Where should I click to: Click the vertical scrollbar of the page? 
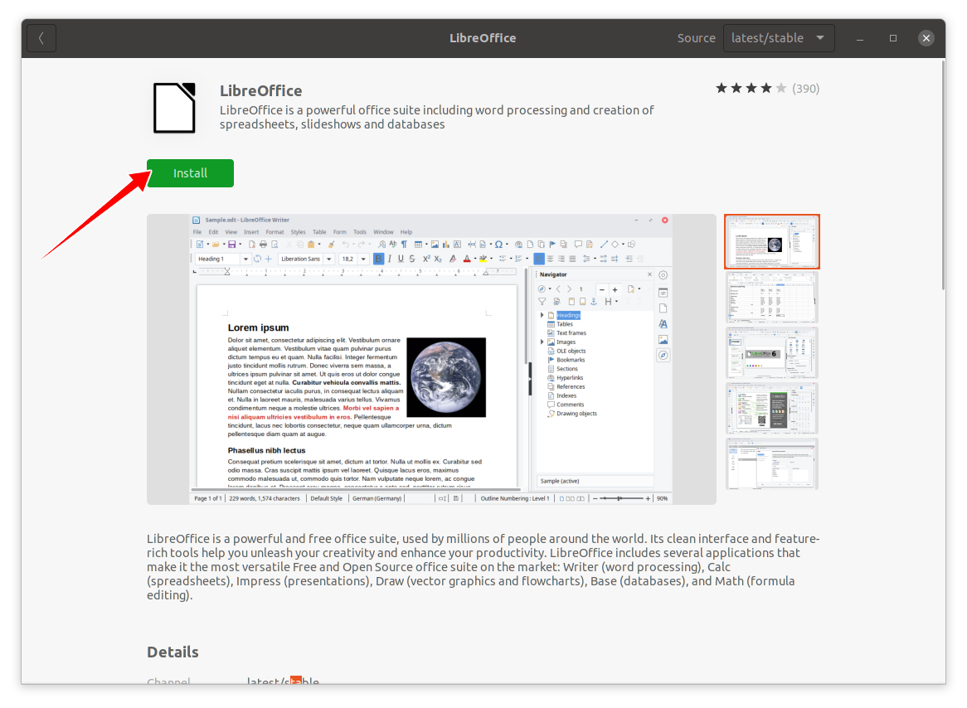942,176
